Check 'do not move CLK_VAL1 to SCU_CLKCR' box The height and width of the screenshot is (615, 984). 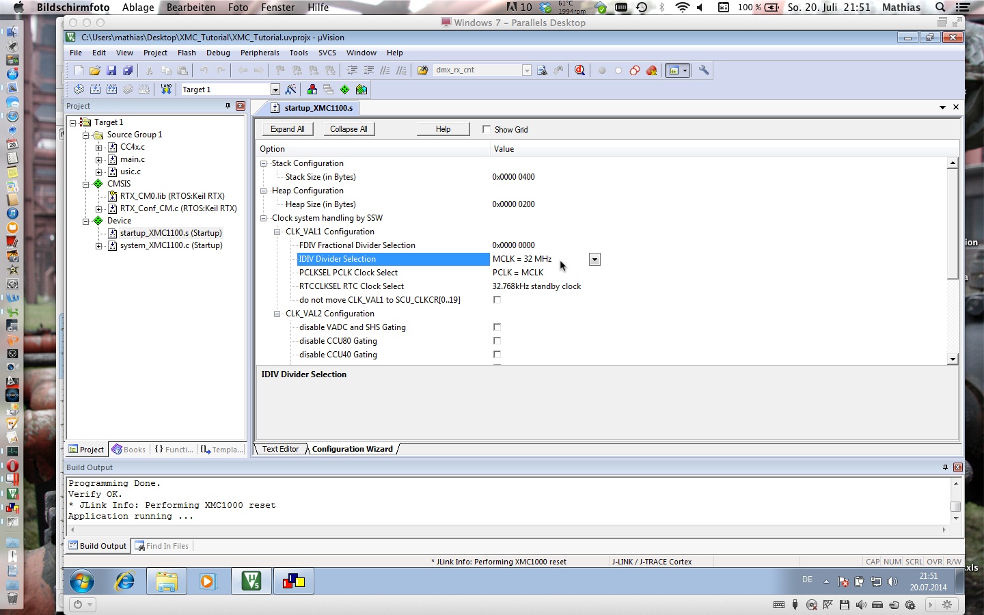point(497,300)
